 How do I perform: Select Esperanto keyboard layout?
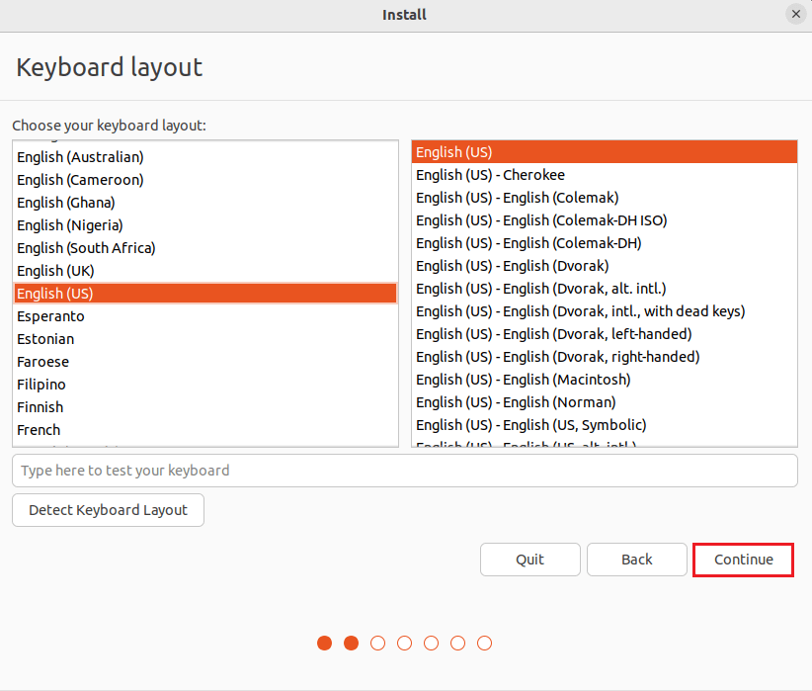(50, 316)
